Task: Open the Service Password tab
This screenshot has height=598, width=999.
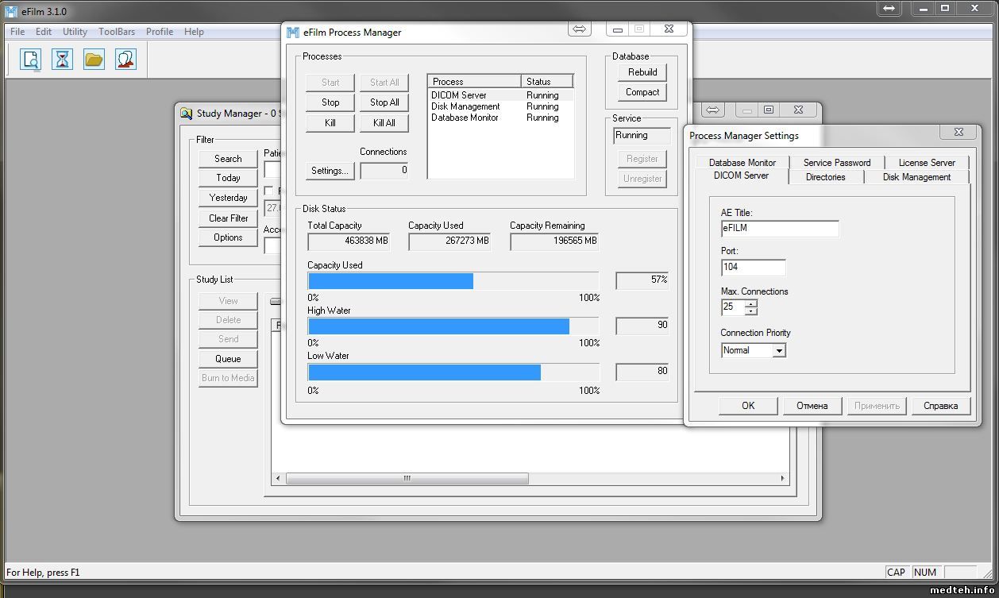Action: point(837,163)
